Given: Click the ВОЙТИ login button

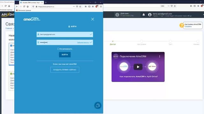Looking at the screenshot, I should (x=65, y=54).
